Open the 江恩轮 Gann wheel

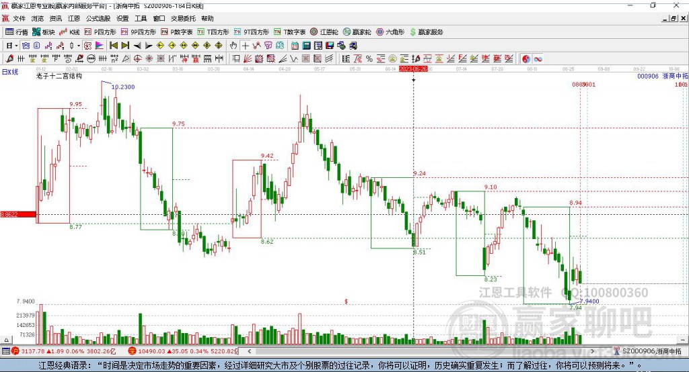[x=324, y=32]
